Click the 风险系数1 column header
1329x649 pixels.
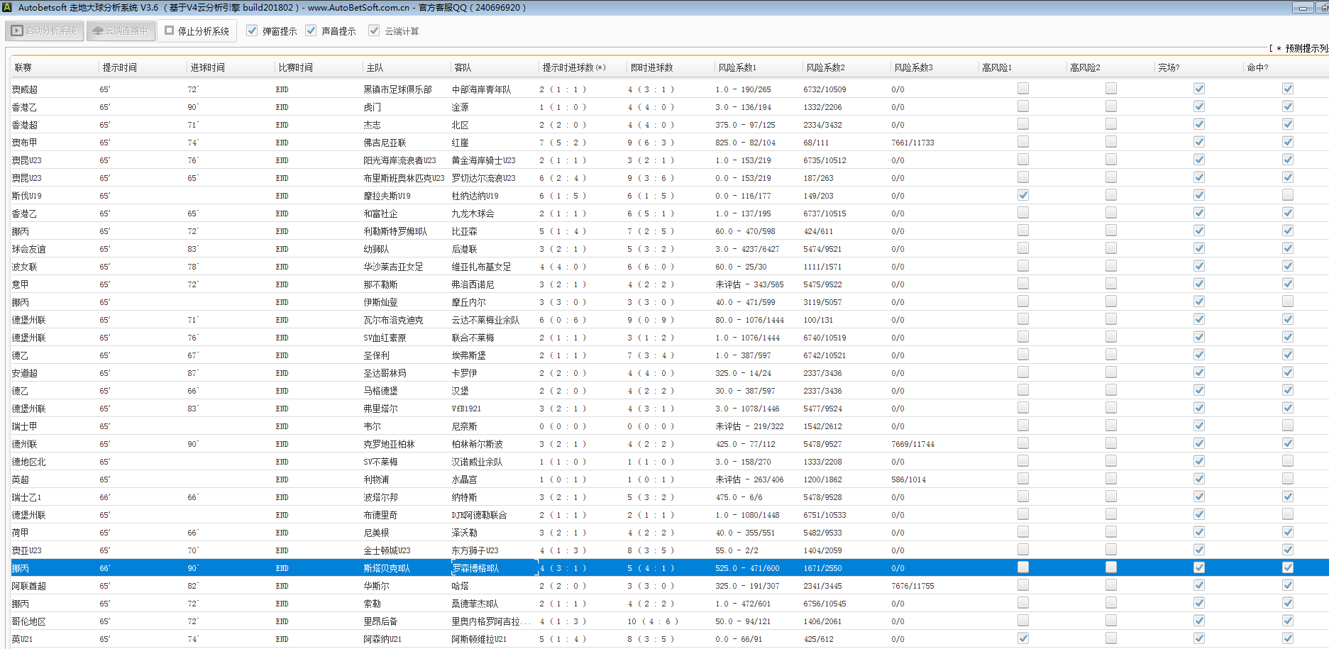coord(737,67)
